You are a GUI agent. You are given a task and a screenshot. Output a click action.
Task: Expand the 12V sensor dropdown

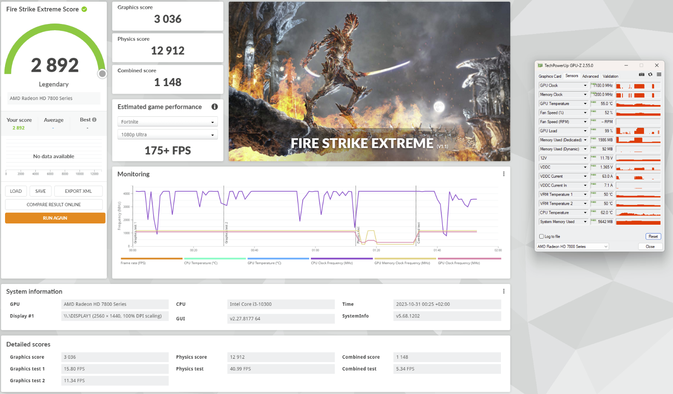pyautogui.click(x=585, y=158)
